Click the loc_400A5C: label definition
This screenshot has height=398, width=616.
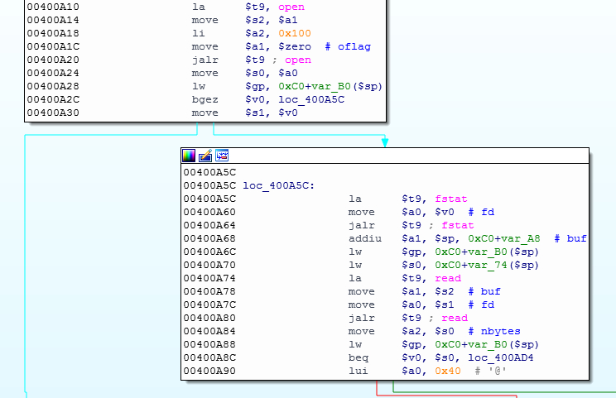click(x=278, y=185)
